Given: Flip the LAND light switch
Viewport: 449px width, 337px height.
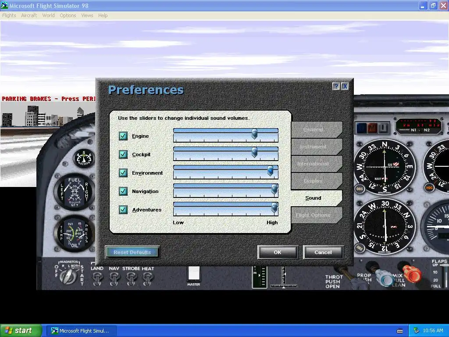Looking at the screenshot, I should pyautogui.click(x=97, y=277).
